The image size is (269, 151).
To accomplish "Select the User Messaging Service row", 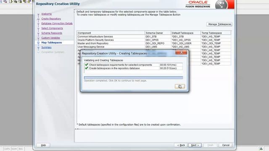I will click(x=154, y=47).
